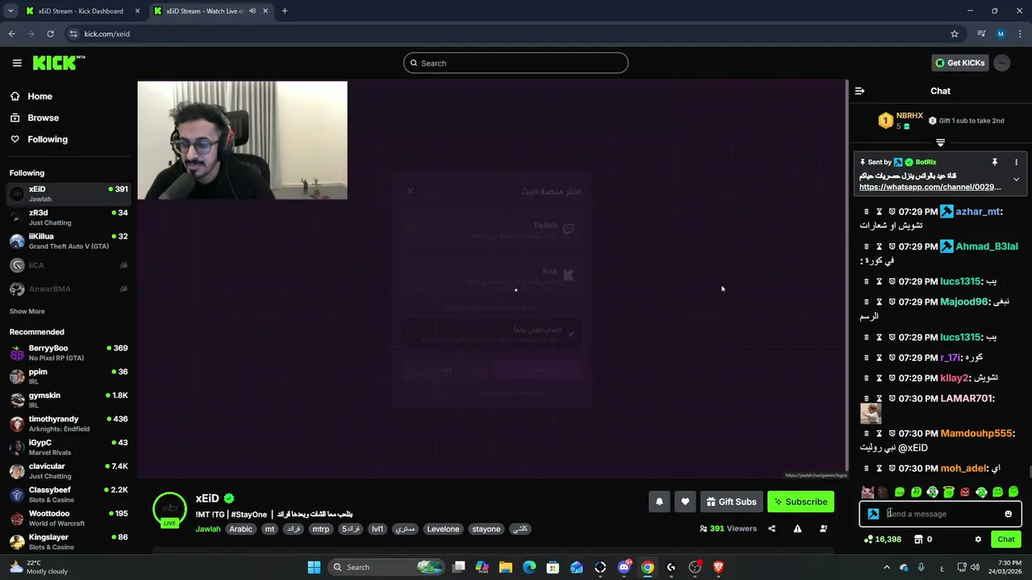Expand Show More under Following
The height and width of the screenshot is (580, 1032).
click(27, 311)
